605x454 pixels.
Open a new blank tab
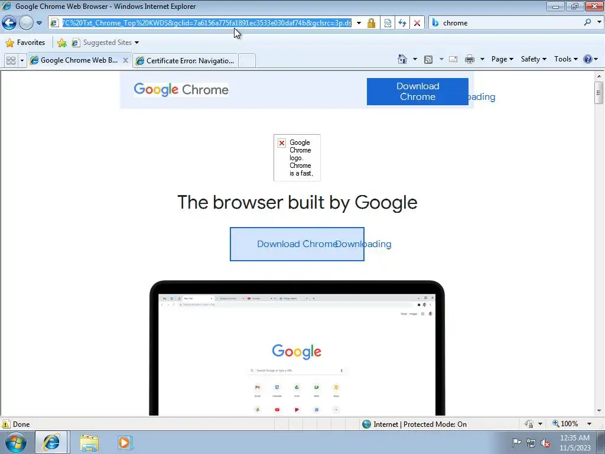(247, 61)
